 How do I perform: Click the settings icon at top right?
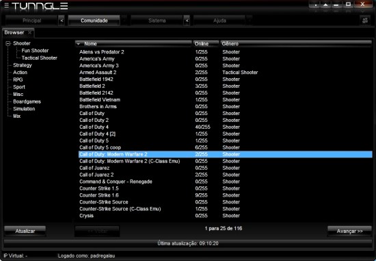coord(365,21)
